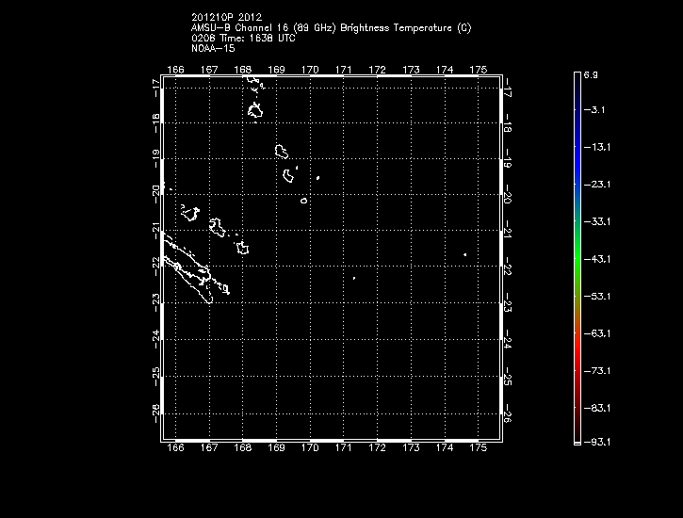
Task: Select the -22 latitude label on right axis
Action: click(x=508, y=268)
